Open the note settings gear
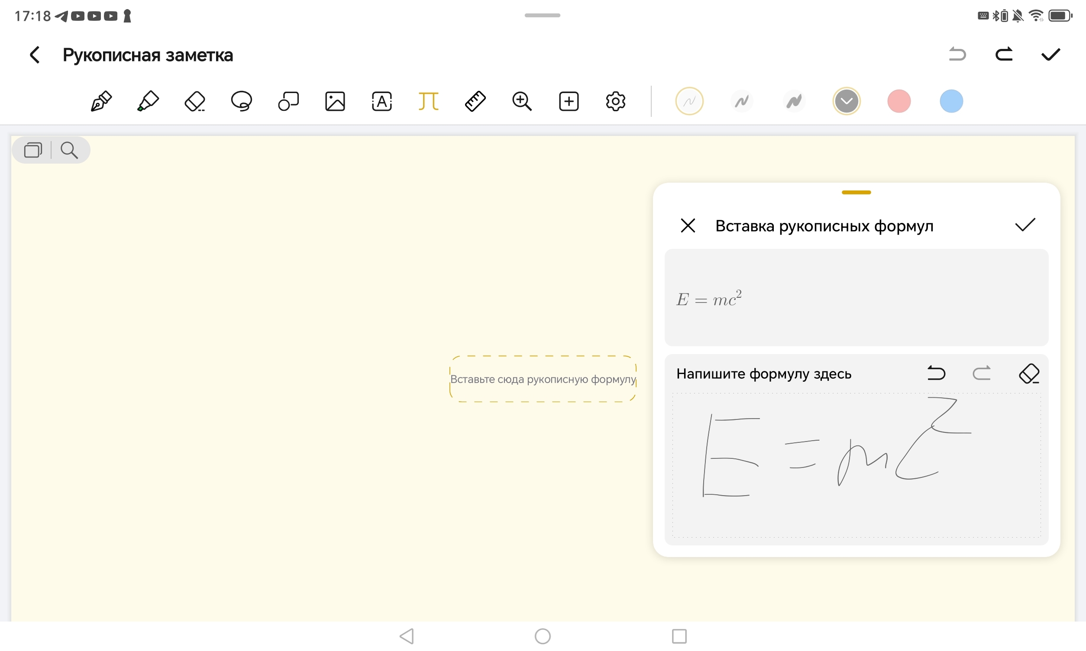Viewport: 1086px width, 651px height. click(x=615, y=101)
